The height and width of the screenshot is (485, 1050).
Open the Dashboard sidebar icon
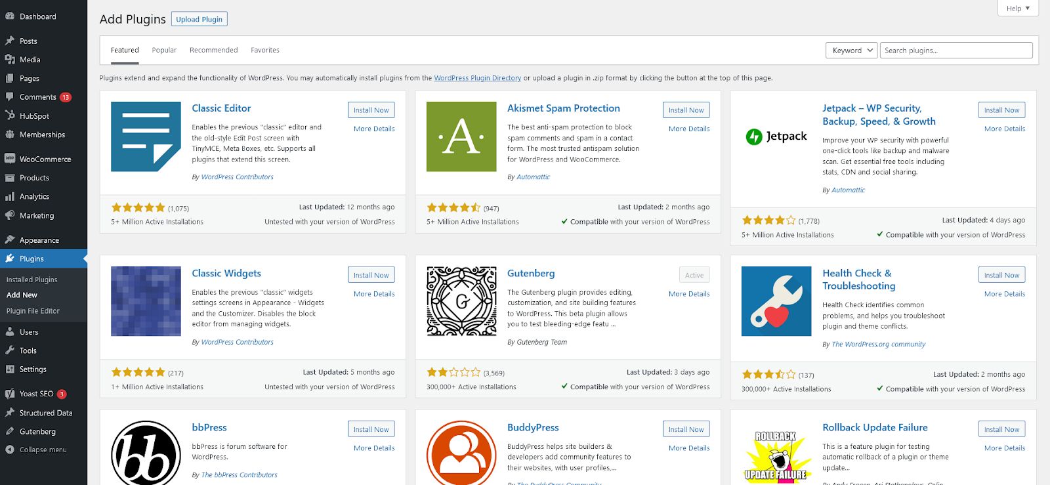point(10,16)
